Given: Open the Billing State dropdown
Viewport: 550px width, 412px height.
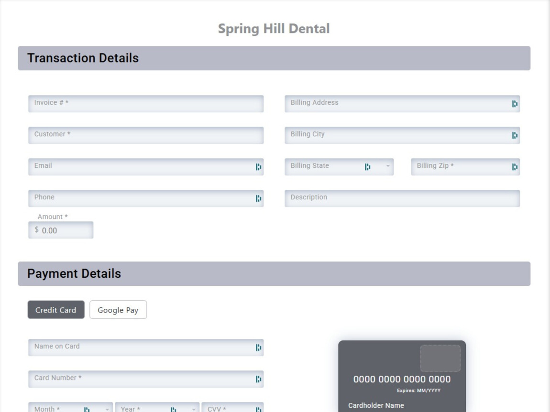Looking at the screenshot, I should 387,166.
